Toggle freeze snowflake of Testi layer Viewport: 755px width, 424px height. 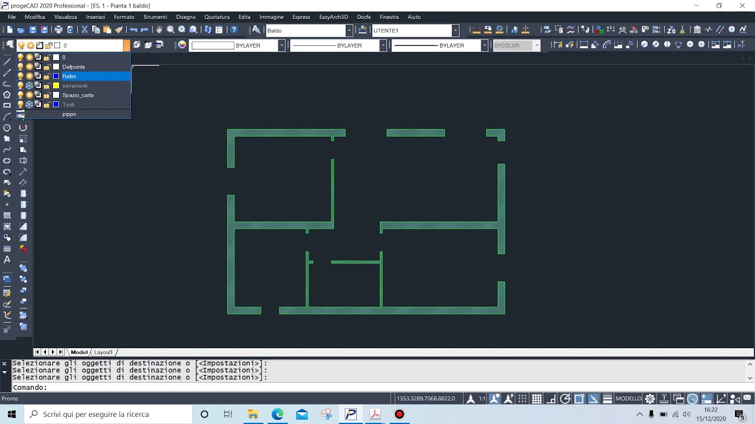[x=29, y=104]
